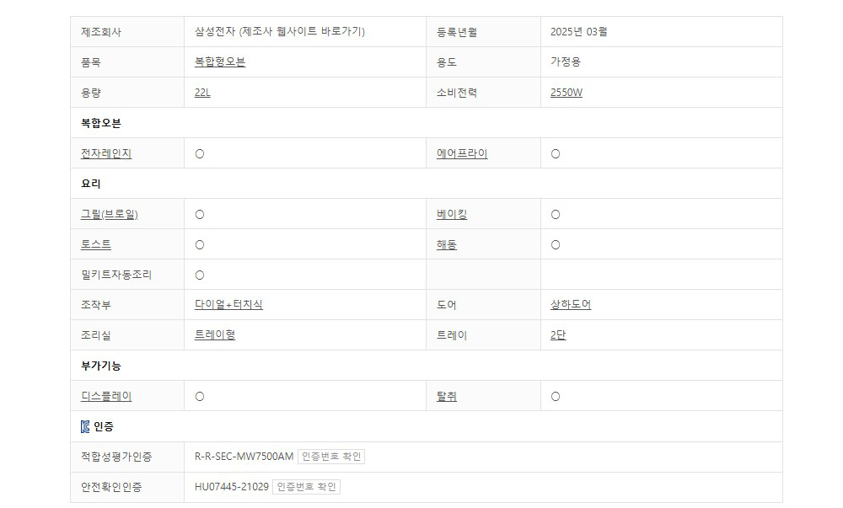Viewport: 843px width, 508px height.
Task: Click the 2550W power consumption link
Action: point(566,93)
